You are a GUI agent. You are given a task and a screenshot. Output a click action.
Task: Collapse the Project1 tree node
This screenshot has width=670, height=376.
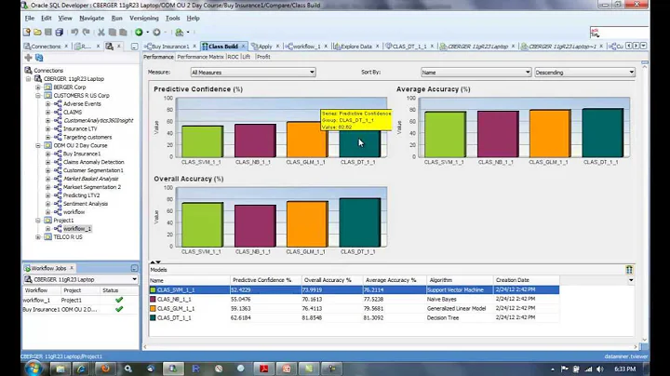(38, 221)
